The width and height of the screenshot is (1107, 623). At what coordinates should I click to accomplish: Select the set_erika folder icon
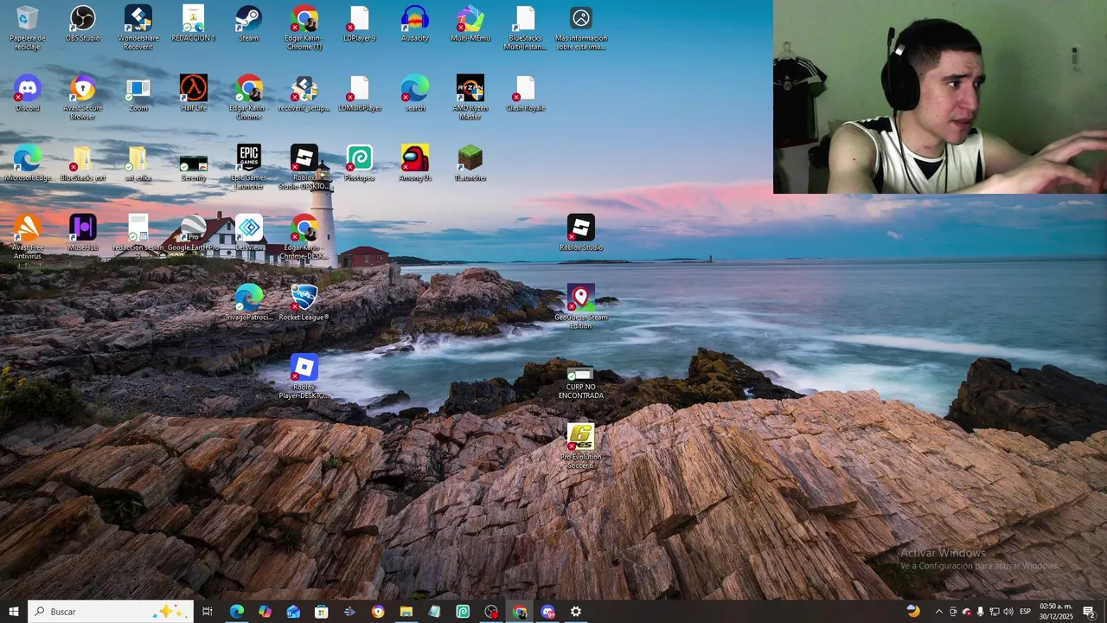tap(138, 163)
